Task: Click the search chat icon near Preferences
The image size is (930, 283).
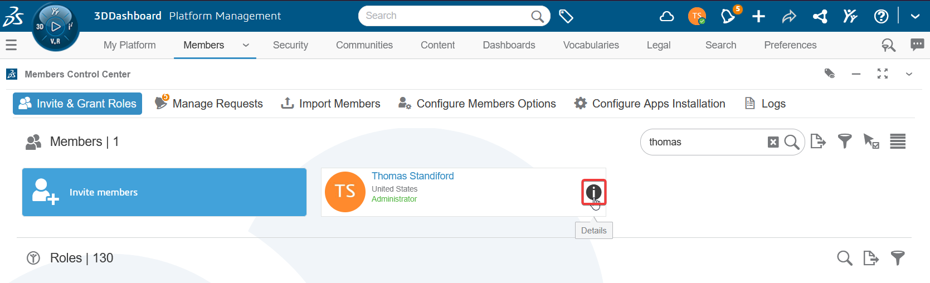Action: (888, 45)
